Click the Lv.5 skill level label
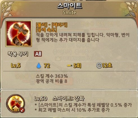The width and height of the screenshot is (138, 118). pyautogui.click(x=16, y=66)
